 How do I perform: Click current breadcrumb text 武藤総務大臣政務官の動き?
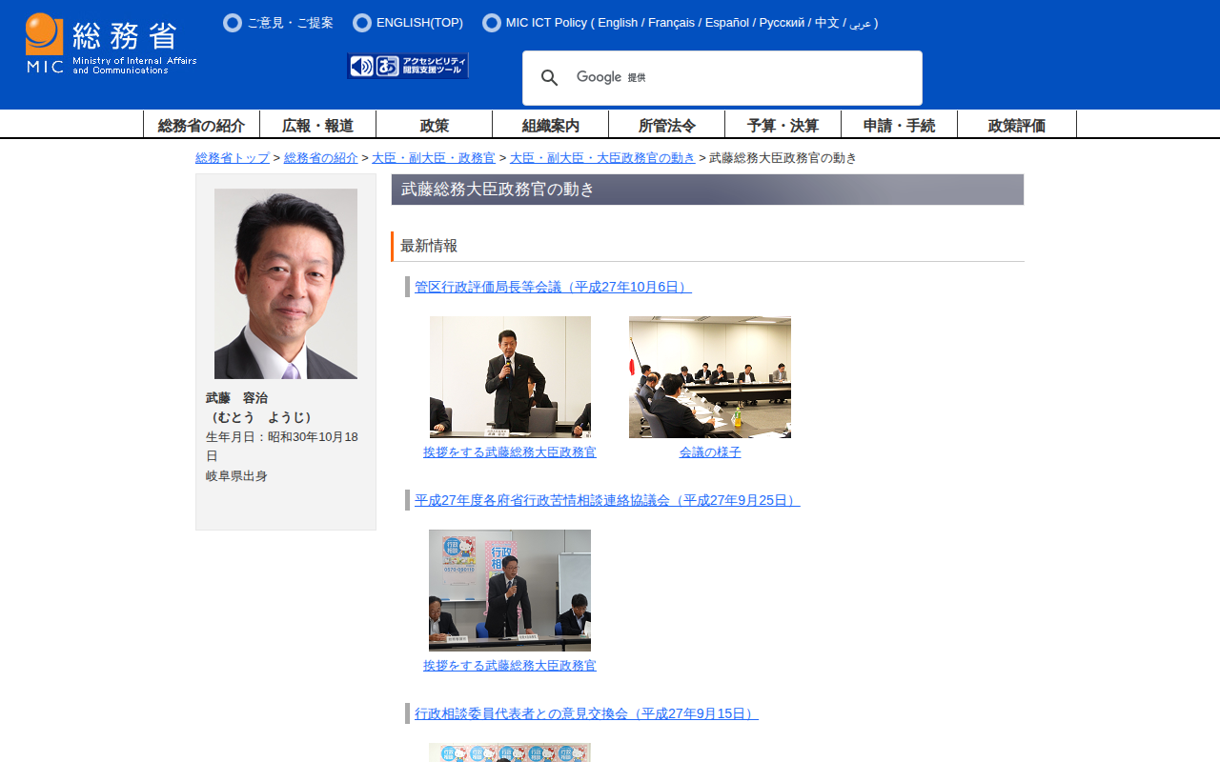[x=783, y=158]
